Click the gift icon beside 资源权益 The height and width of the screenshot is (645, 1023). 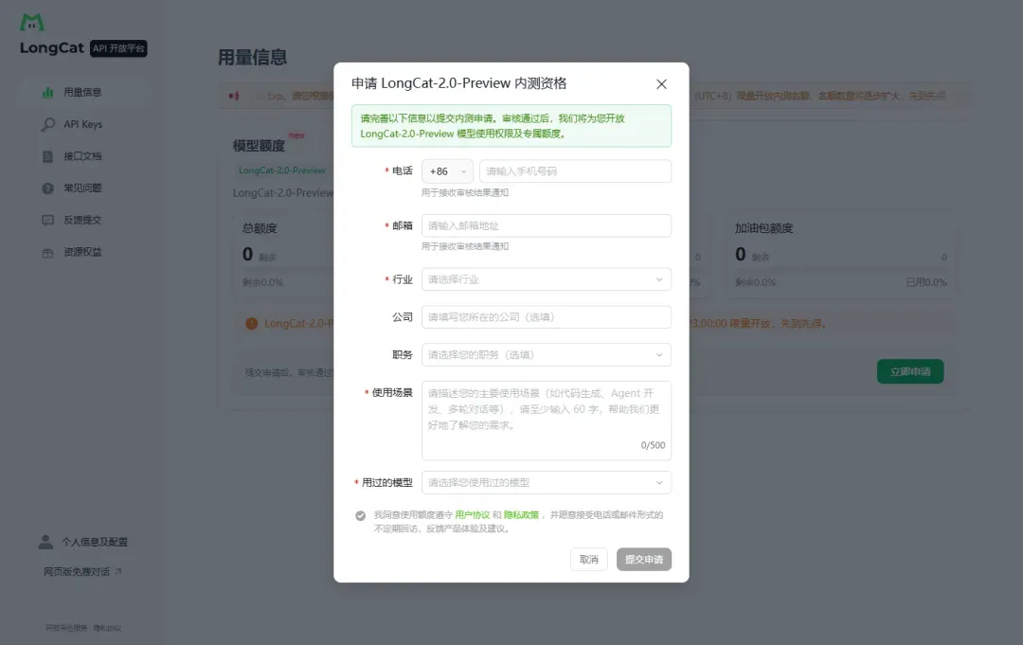pyautogui.click(x=48, y=252)
